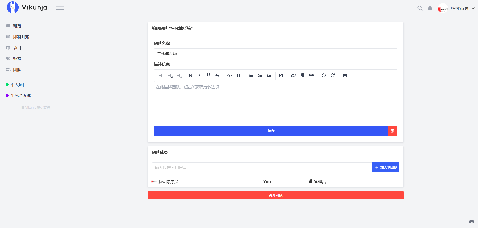
Task: Toggle the sidebar menu hamburger icon
Action: [x=60, y=8]
